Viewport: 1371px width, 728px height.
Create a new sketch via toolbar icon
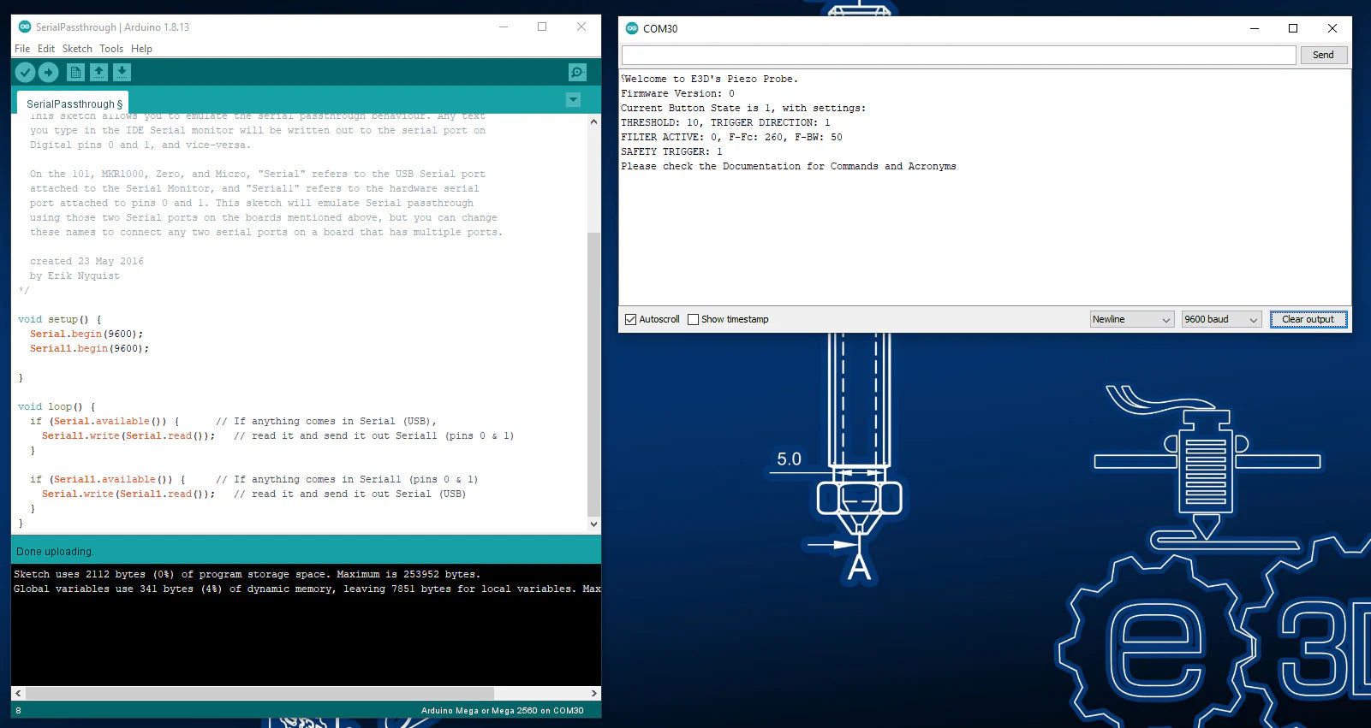pyautogui.click(x=75, y=73)
